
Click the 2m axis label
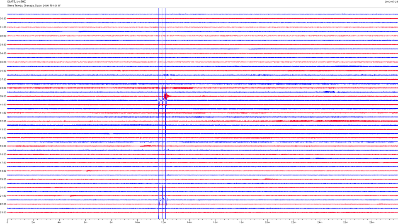[33, 222]
